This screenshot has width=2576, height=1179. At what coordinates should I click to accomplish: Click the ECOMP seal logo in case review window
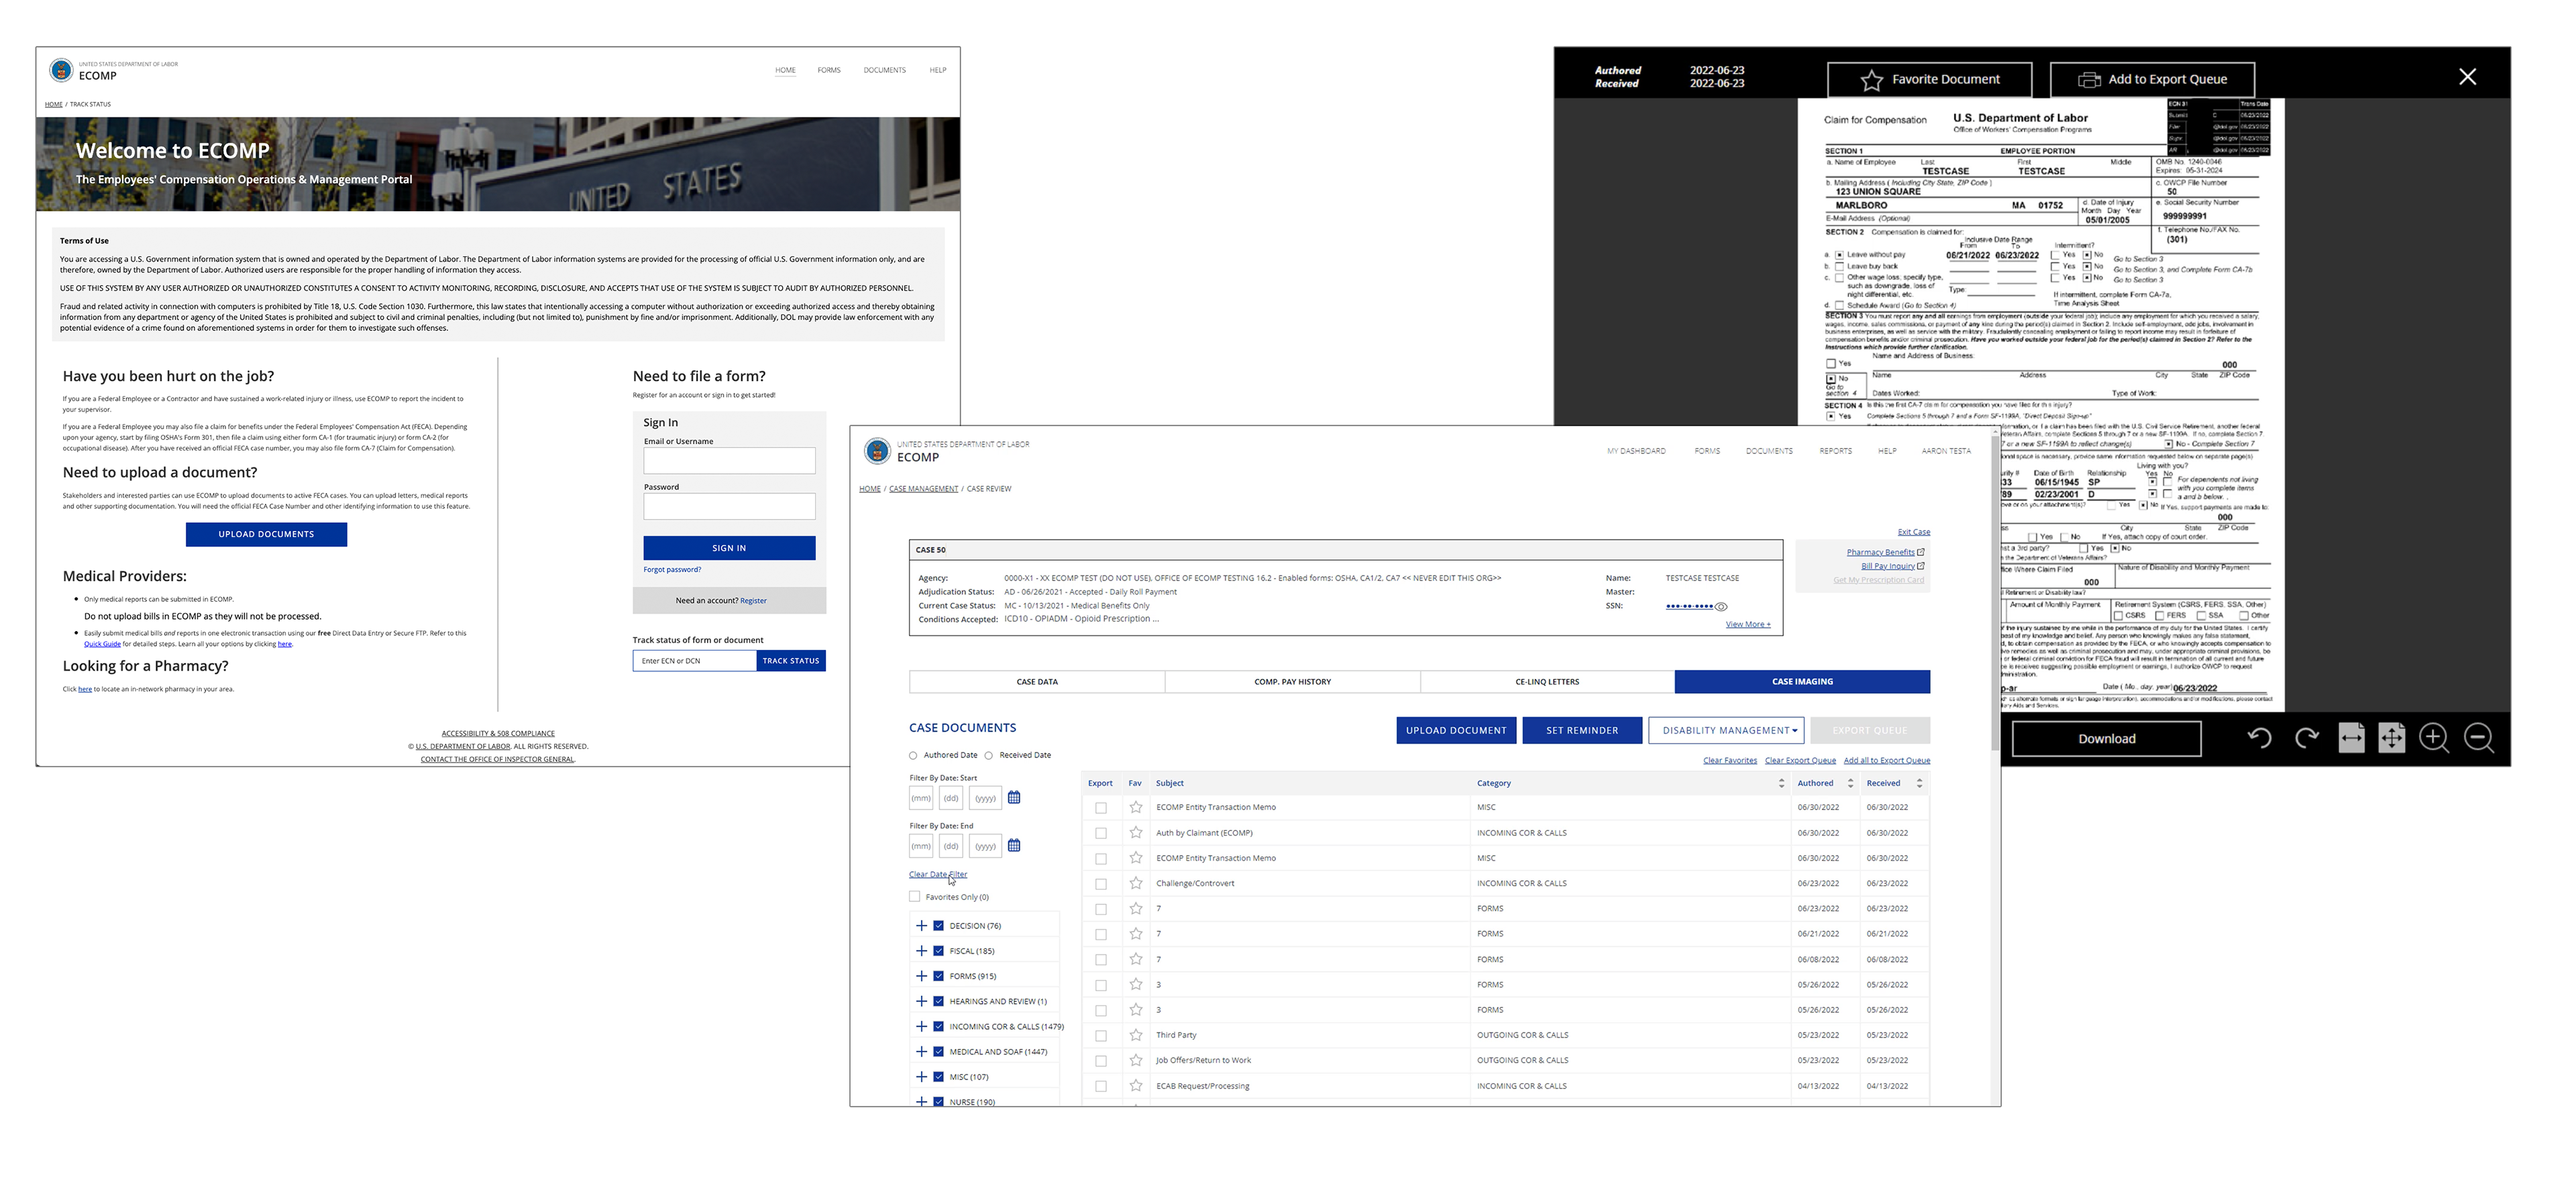[x=877, y=451]
